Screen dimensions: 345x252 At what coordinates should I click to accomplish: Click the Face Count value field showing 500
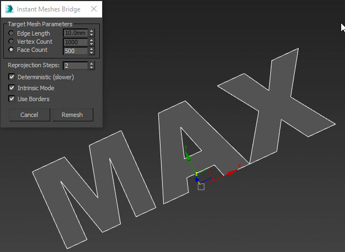coord(75,51)
